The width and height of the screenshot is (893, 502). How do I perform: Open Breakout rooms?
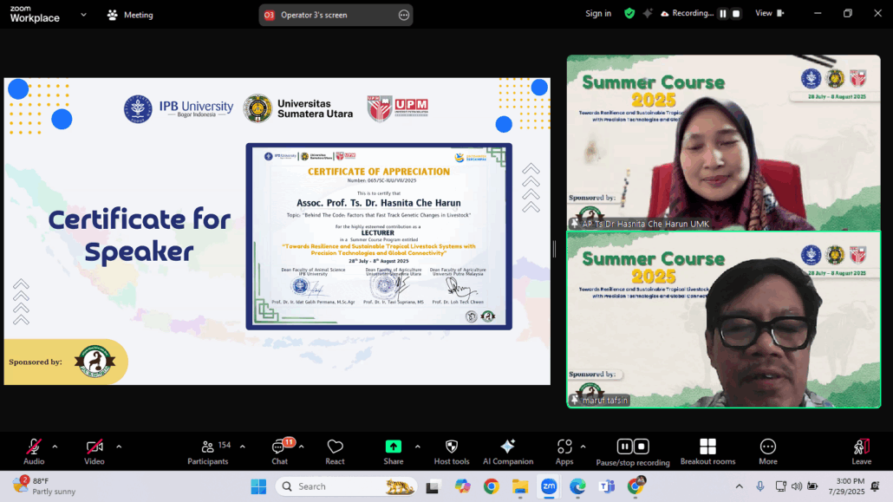pyautogui.click(x=707, y=451)
